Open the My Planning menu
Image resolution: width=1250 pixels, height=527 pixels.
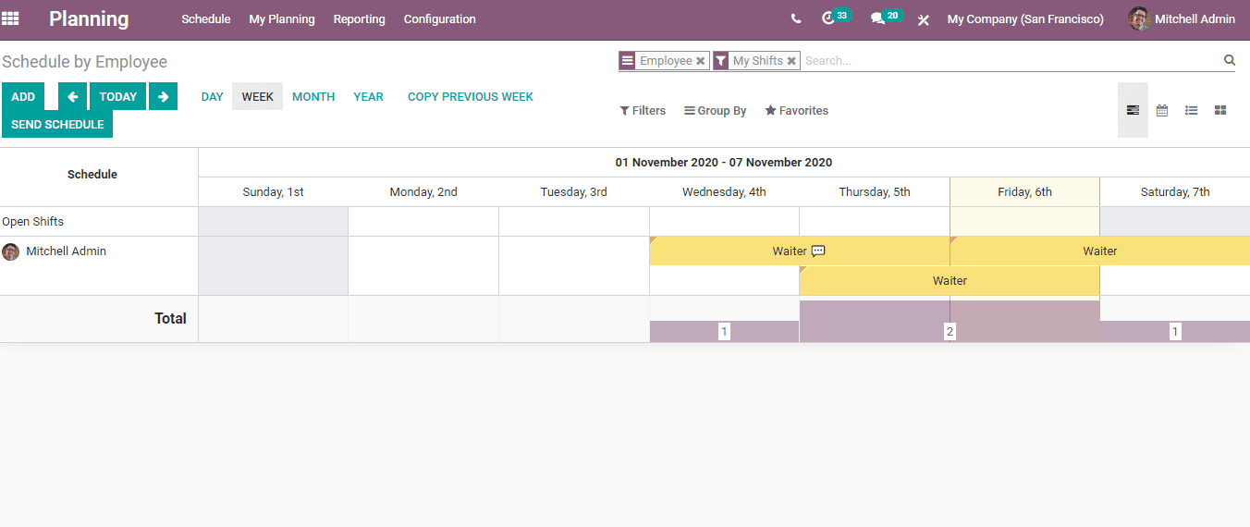click(x=282, y=18)
